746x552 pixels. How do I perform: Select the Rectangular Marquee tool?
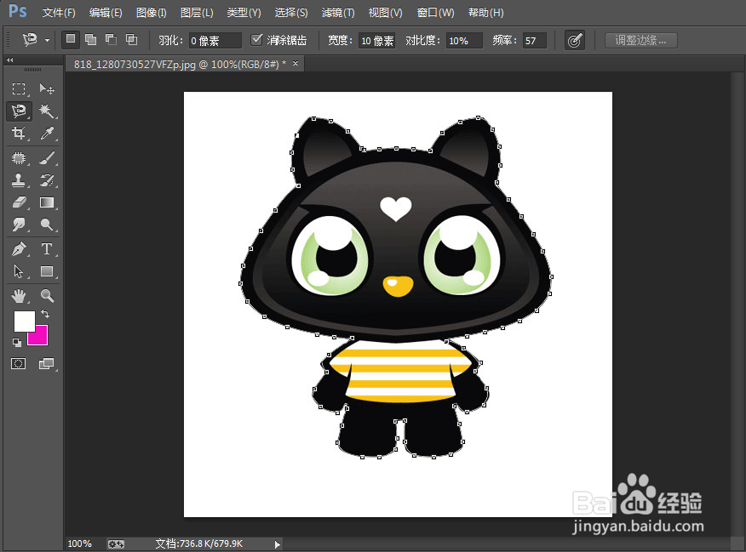(x=19, y=88)
